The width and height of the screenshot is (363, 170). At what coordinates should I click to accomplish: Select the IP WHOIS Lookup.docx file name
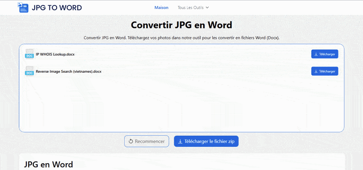(x=55, y=54)
